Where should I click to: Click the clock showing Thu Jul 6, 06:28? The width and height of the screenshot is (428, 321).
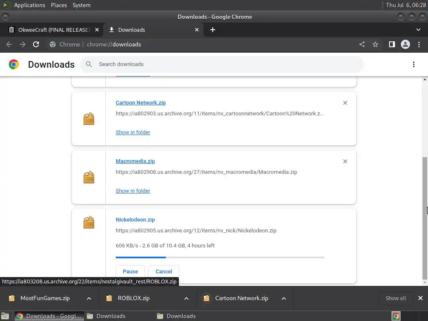click(x=405, y=5)
